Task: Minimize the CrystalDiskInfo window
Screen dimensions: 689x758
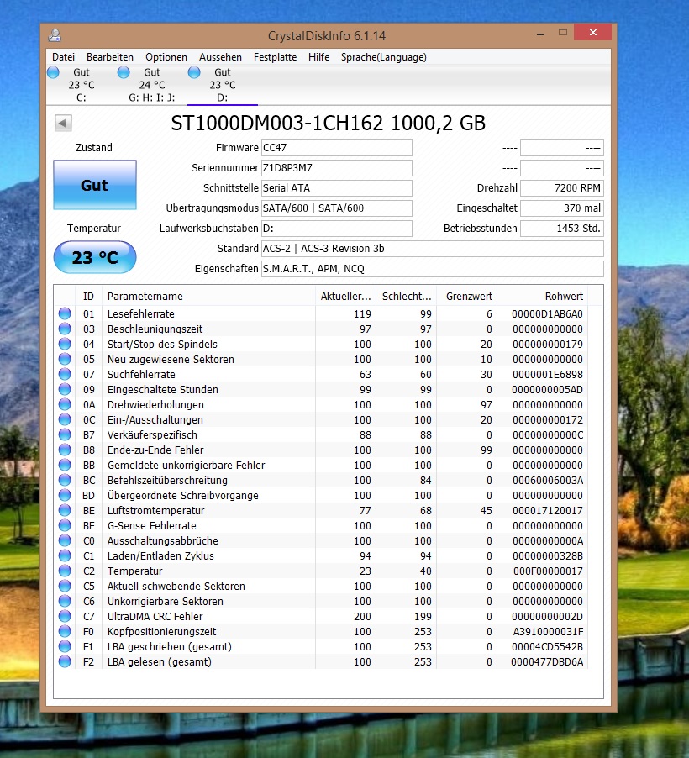Action: [x=540, y=33]
